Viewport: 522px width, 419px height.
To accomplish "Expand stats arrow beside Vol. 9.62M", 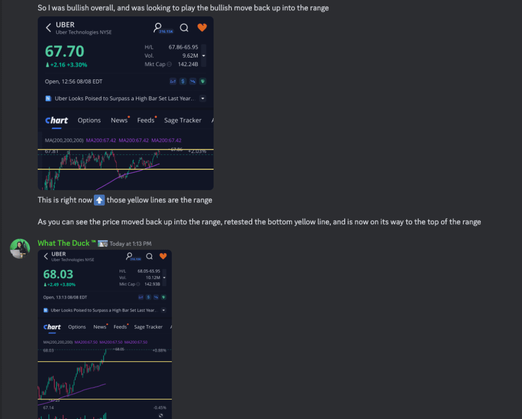I will click(203, 56).
